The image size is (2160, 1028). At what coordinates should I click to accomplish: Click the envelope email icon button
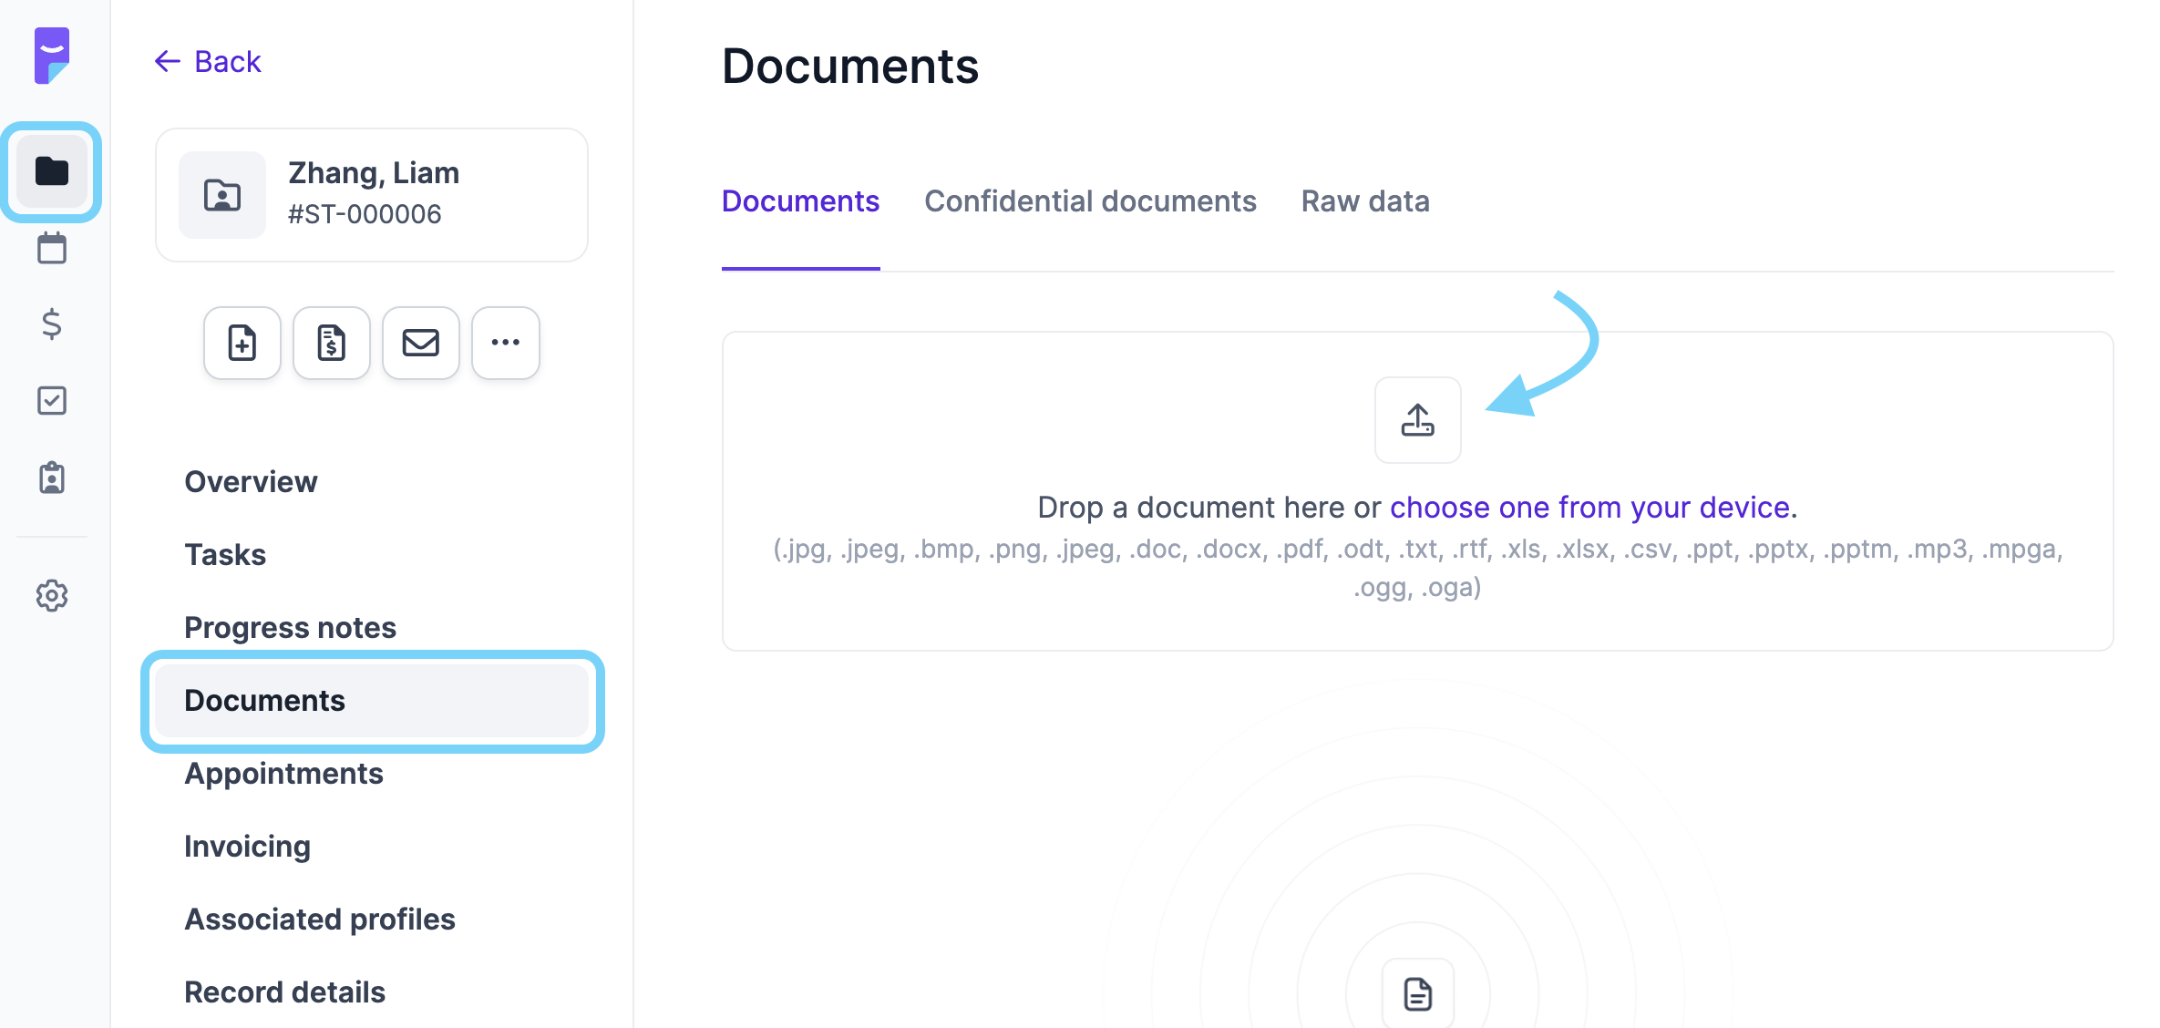[x=421, y=343]
